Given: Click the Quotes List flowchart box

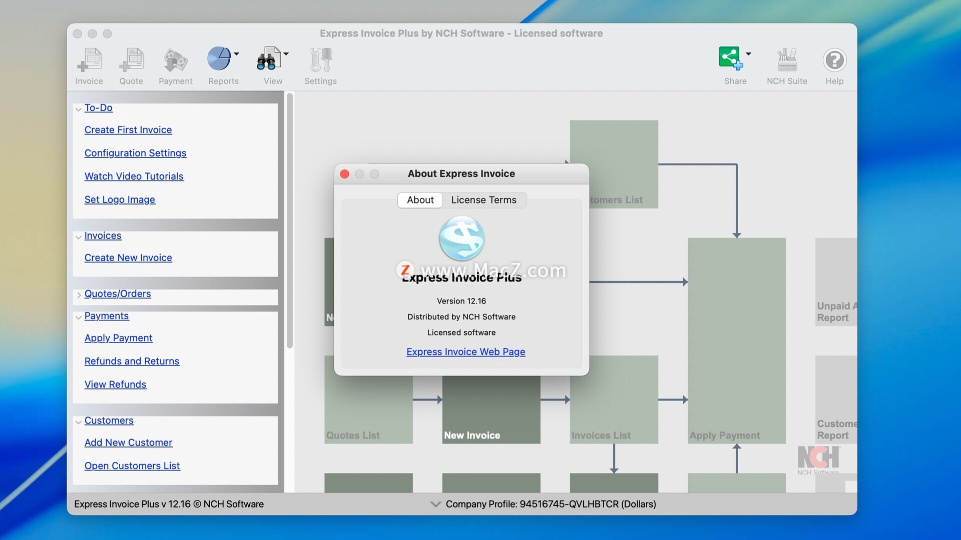Looking at the screenshot, I should coord(368,410).
